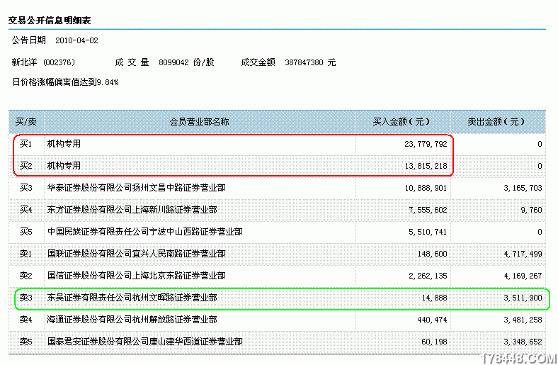The image size is (558, 365).
Task: Click the 买入金额(元) column header
Action: 401,122
